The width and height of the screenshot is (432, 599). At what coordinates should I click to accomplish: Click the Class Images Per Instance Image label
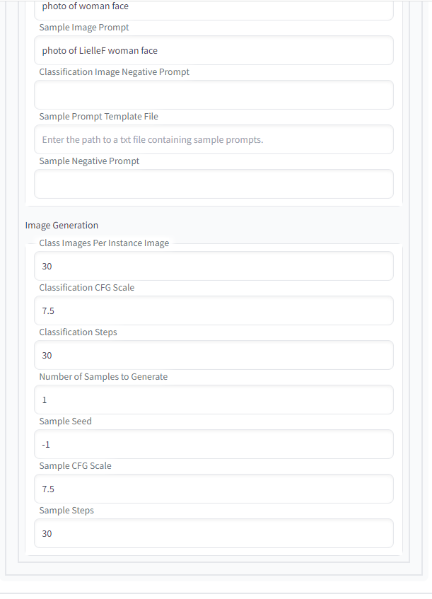[104, 243]
